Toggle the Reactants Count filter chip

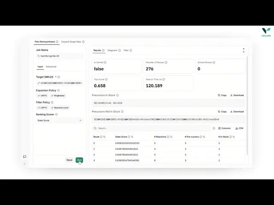[x=60, y=108]
